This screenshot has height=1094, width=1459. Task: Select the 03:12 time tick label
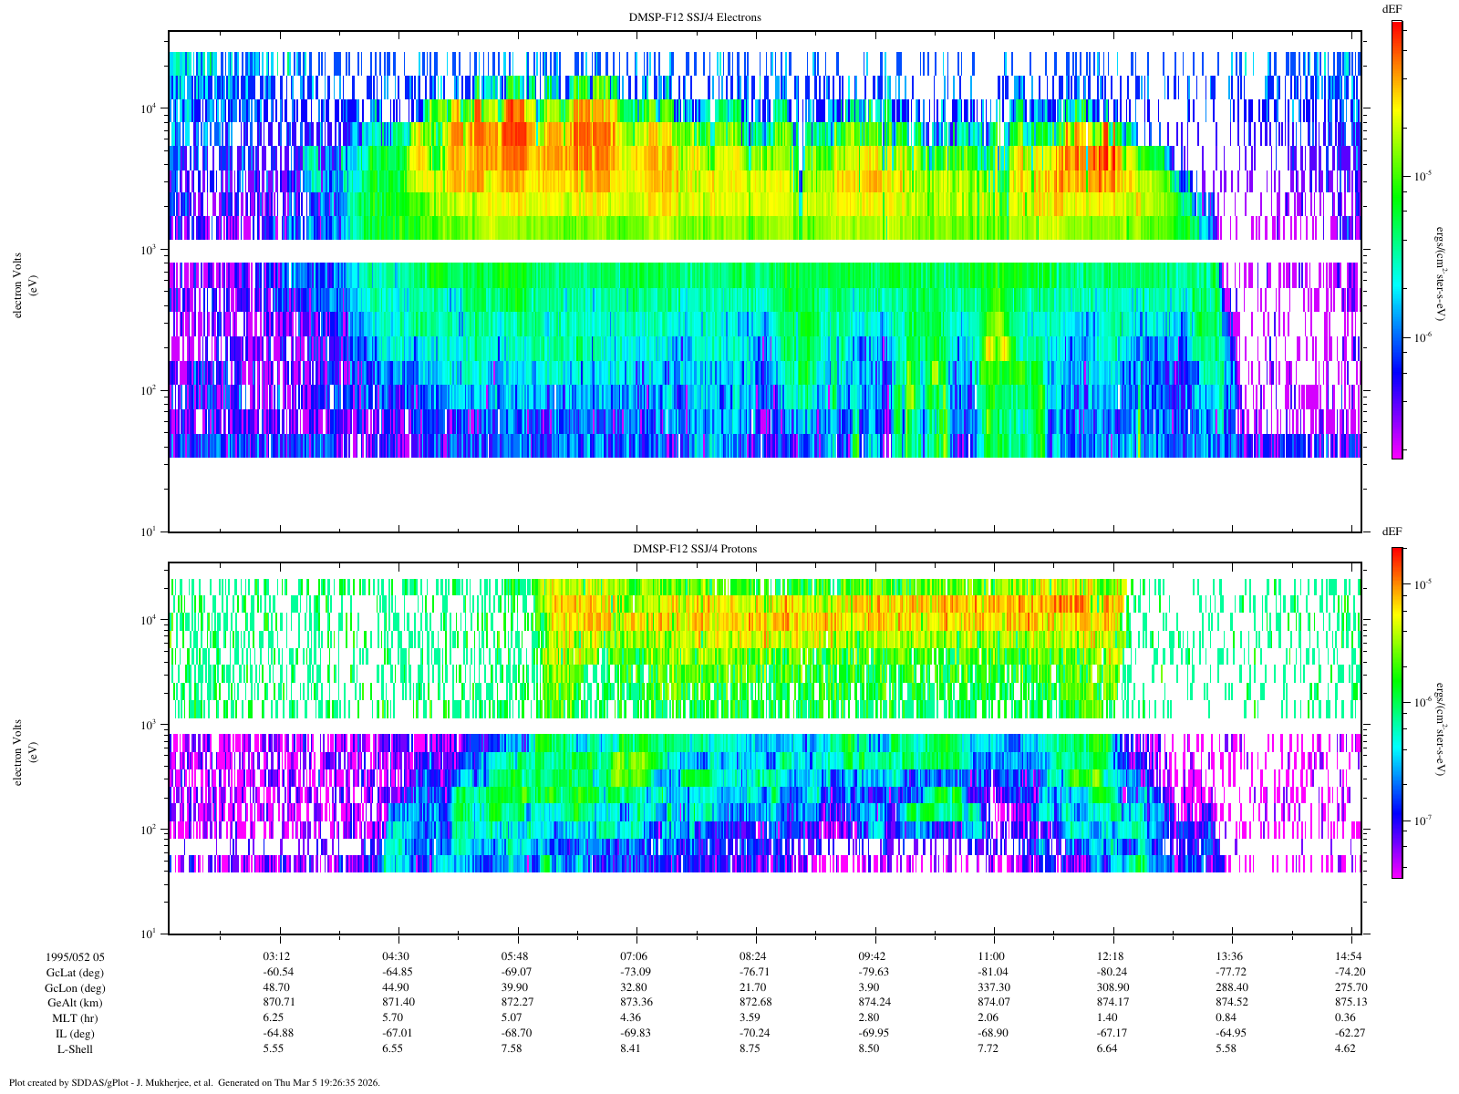tap(276, 956)
